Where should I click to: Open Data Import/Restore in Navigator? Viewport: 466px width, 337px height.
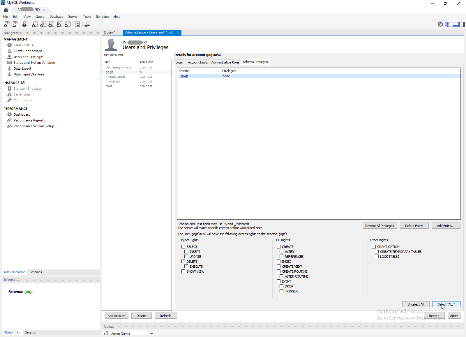point(29,74)
